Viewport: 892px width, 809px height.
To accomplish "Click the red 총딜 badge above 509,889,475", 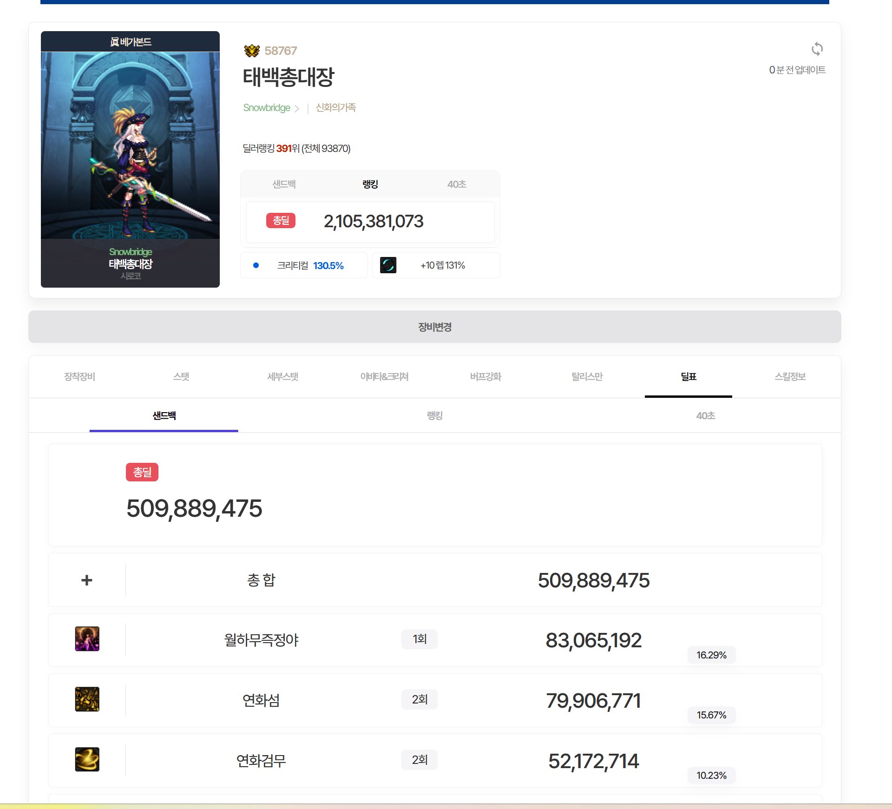I will (x=142, y=472).
